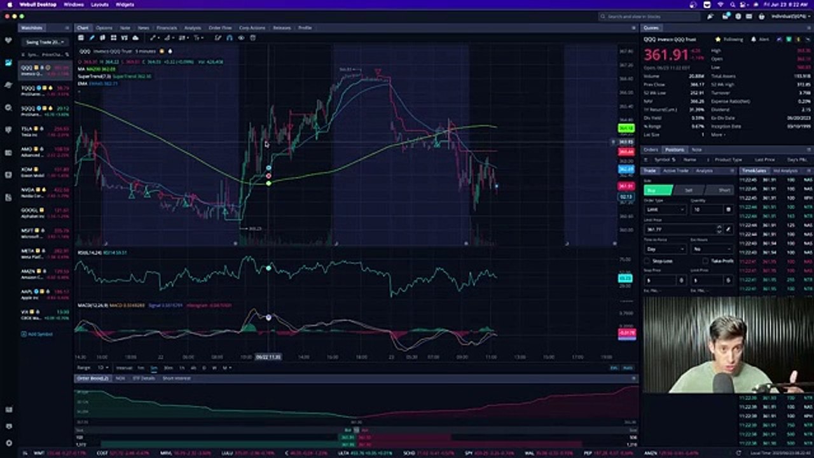Screen dimensions: 814x458
Task: Click the Quantity input field
Action: point(707,209)
